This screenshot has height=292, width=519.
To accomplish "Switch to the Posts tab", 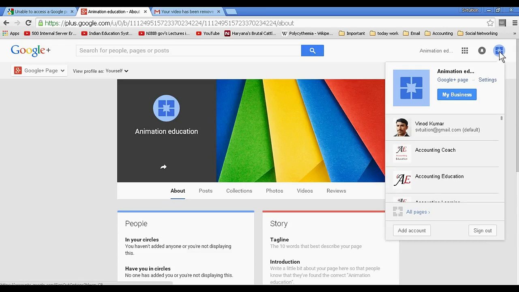I will pos(206,191).
